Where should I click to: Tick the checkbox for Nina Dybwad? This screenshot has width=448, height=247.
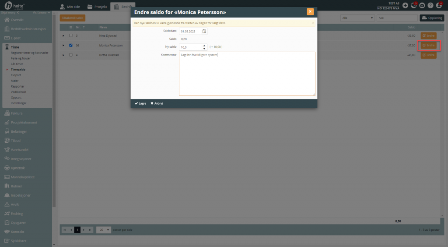[x=71, y=35]
